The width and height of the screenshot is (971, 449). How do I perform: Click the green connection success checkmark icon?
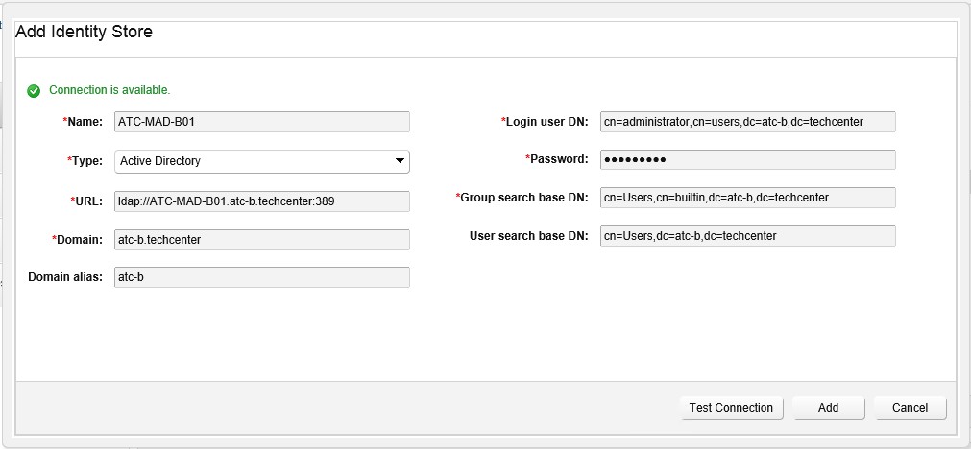tap(34, 91)
